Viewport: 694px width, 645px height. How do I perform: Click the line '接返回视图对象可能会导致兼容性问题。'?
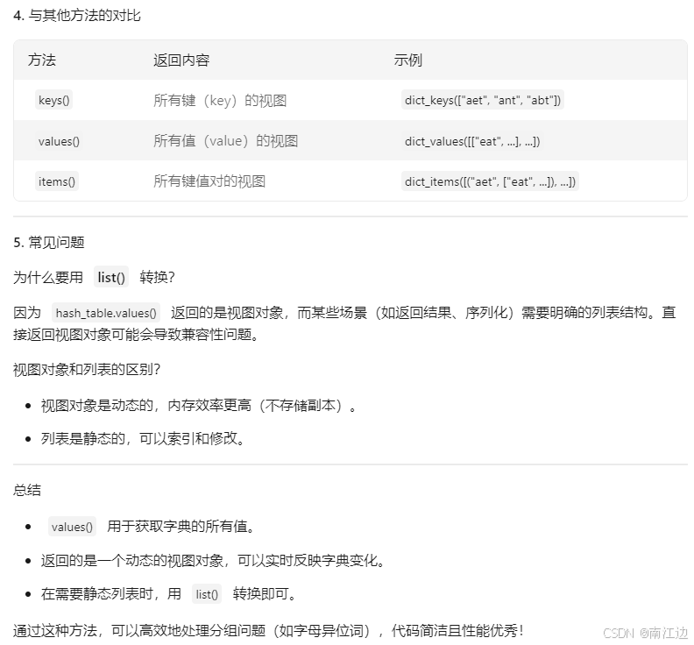[x=136, y=334]
